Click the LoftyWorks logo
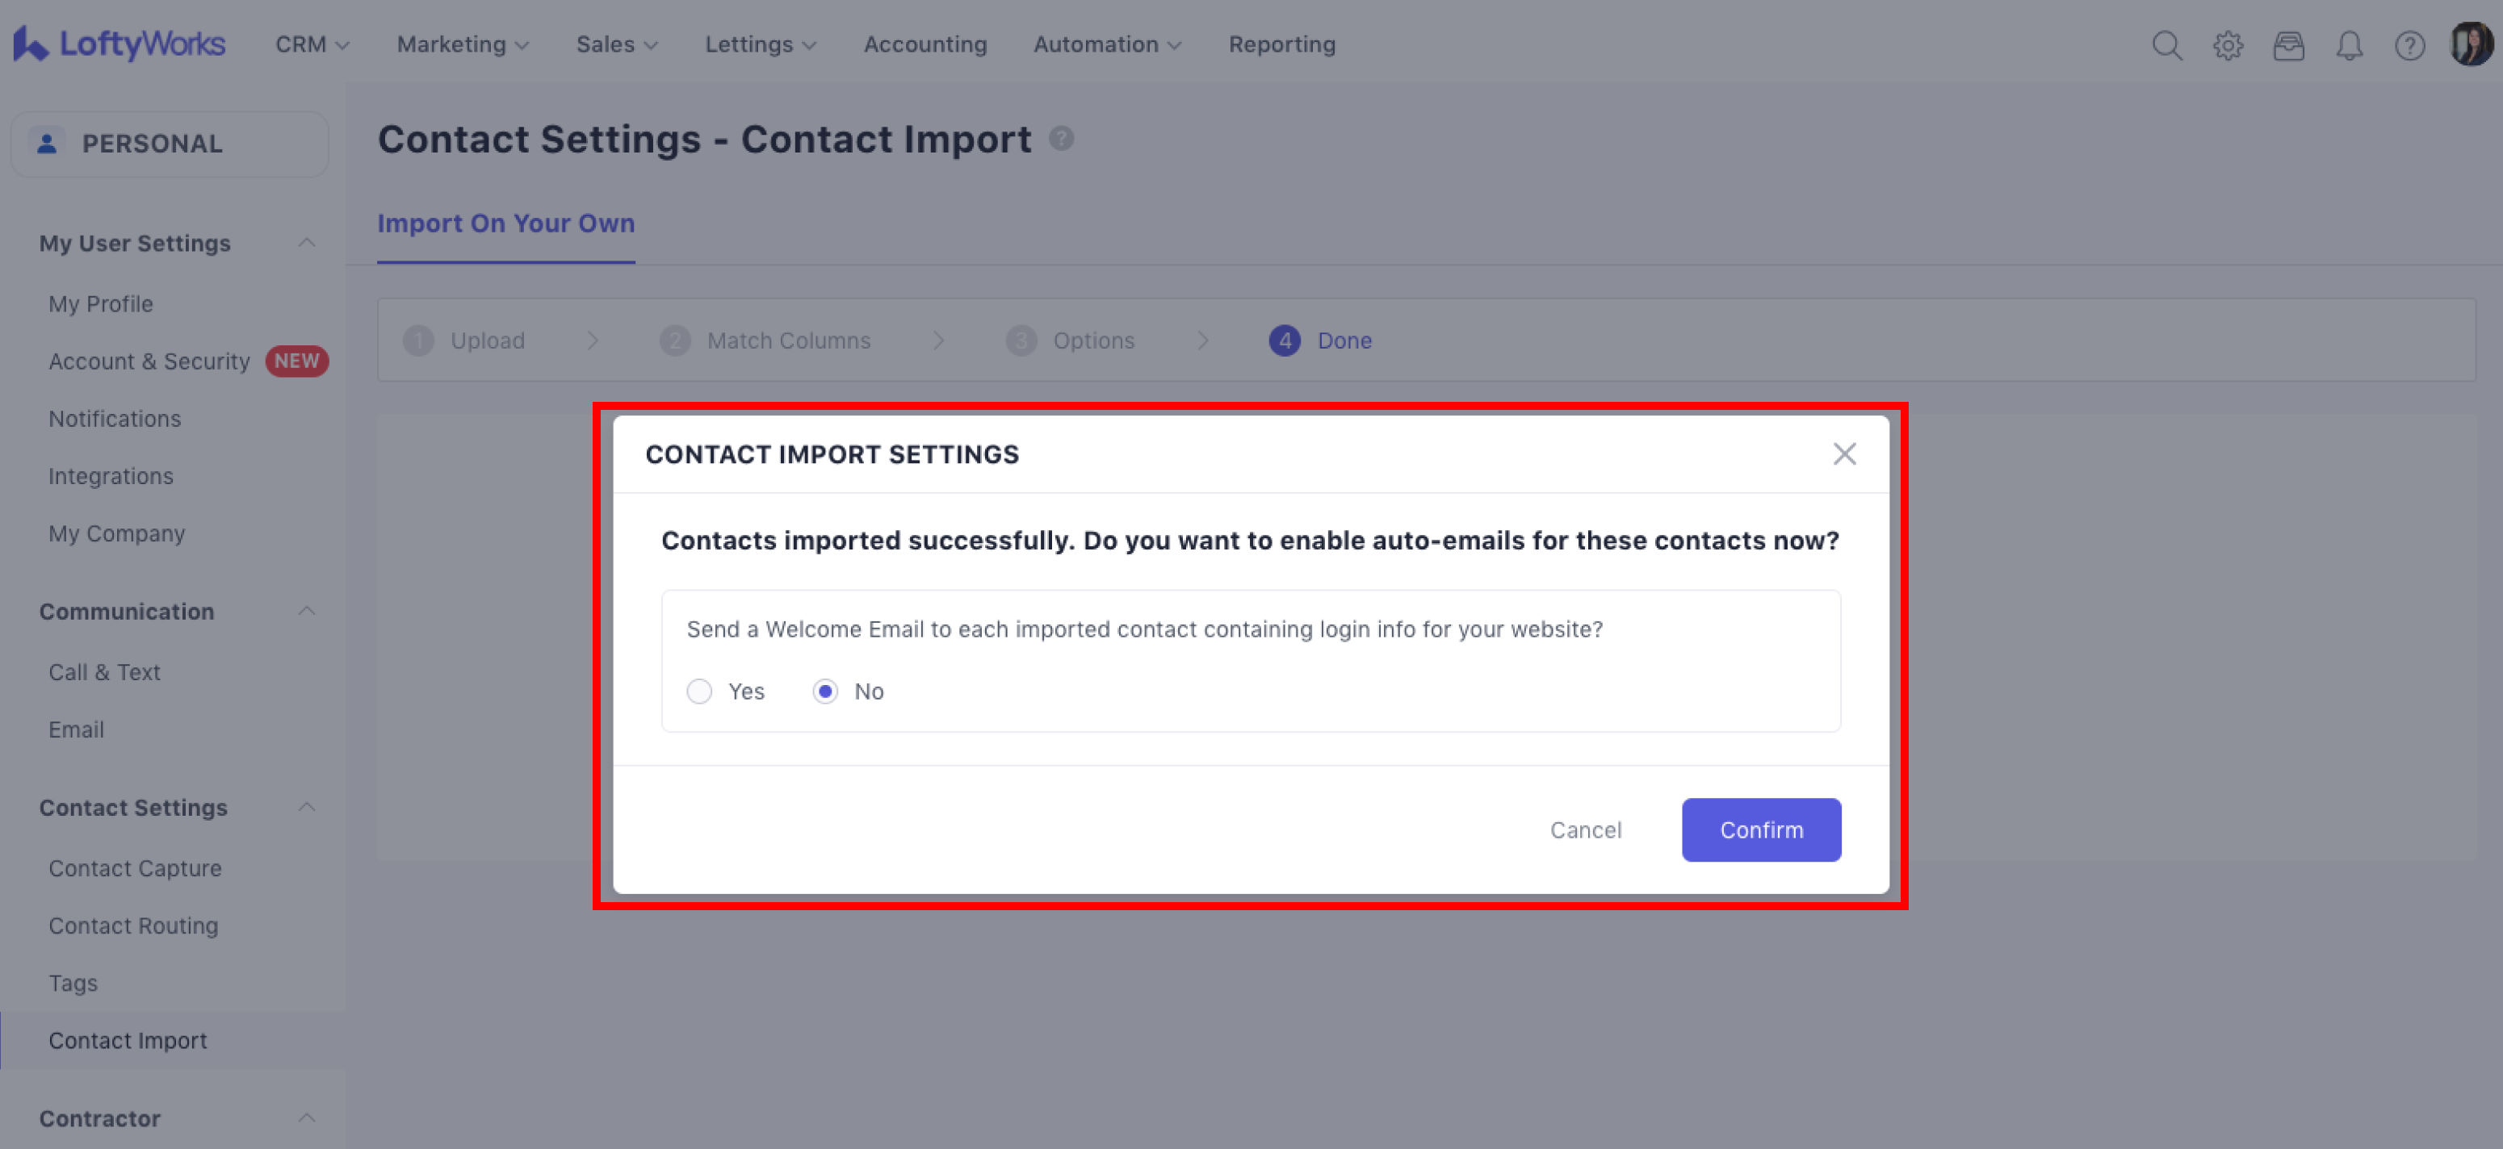Screen dimensions: 2503x1149 tap(119, 44)
